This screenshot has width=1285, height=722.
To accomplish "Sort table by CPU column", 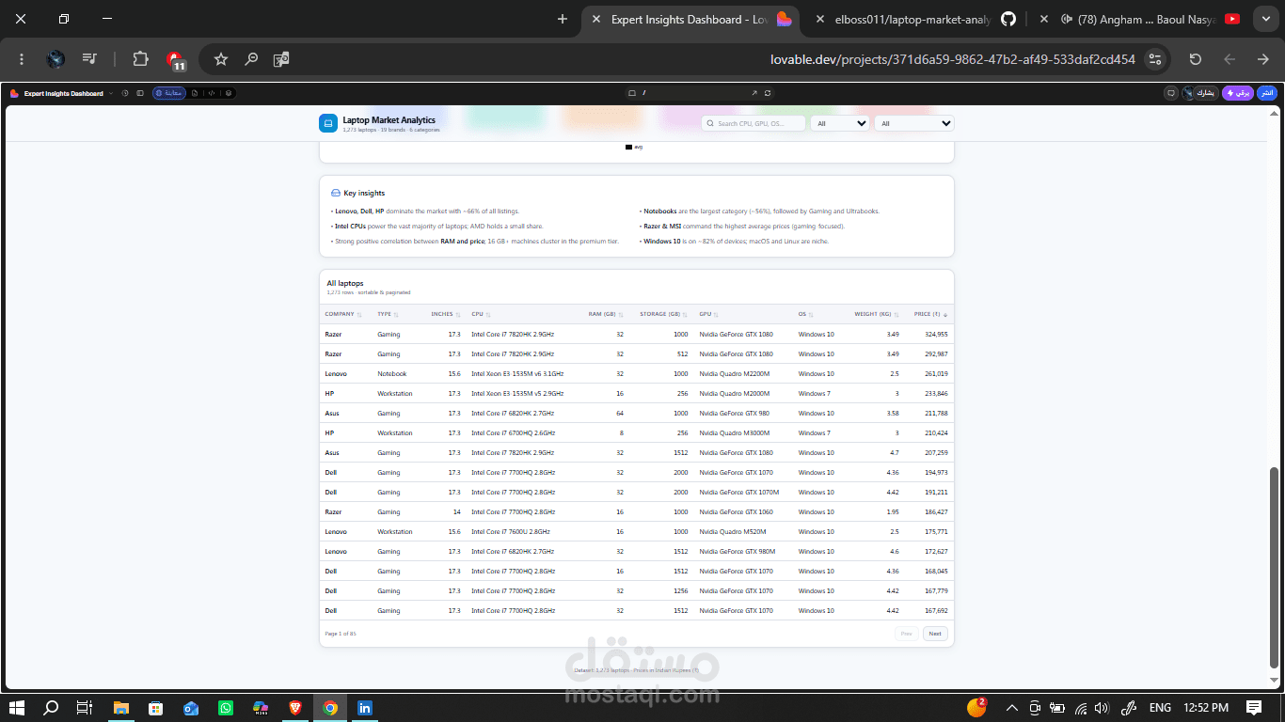I will coord(481,314).
